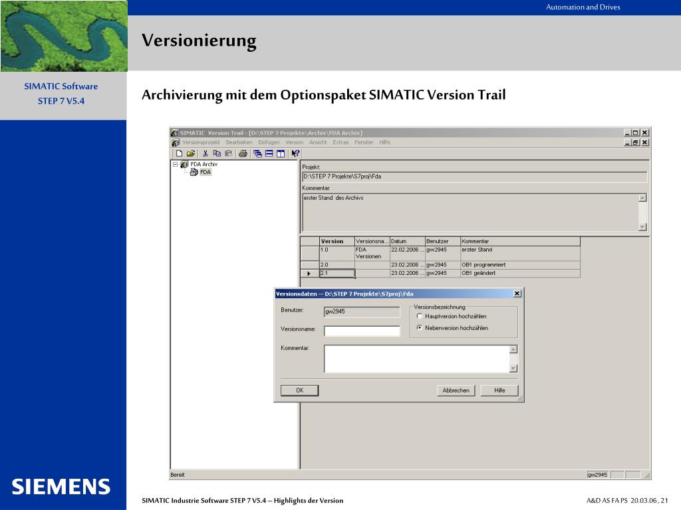Click the application icon in the menu bar
Viewport: 681px width, 510px height.
click(x=176, y=143)
